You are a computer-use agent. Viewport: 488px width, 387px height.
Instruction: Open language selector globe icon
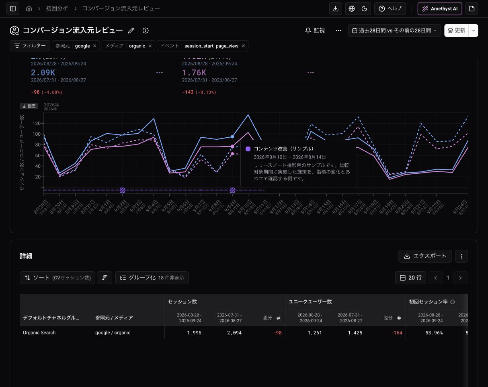pos(352,8)
